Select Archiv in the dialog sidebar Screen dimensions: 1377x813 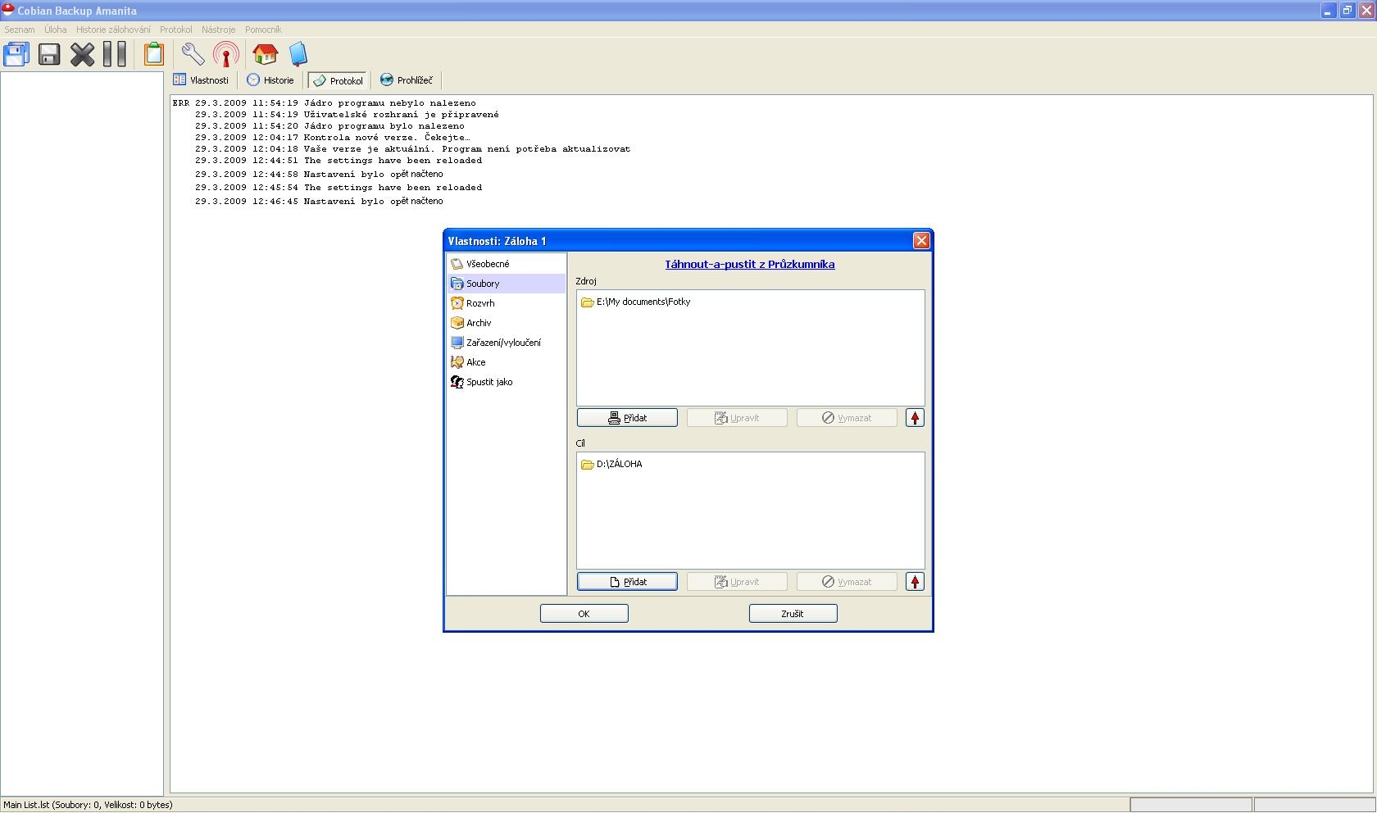[x=506, y=323]
